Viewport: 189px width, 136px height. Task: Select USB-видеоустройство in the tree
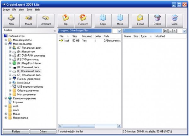pyautogui.click(x=30, y=87)
